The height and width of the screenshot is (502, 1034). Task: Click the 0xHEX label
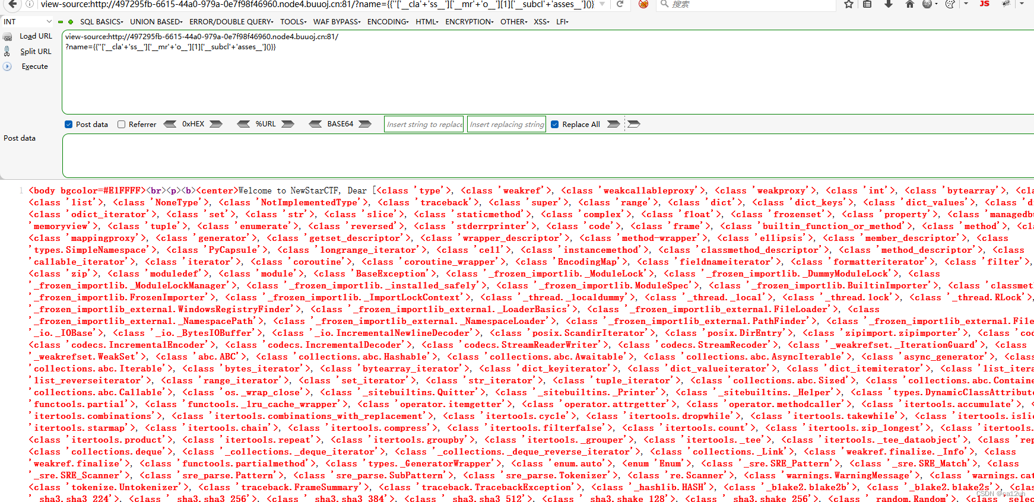[193, 124]
